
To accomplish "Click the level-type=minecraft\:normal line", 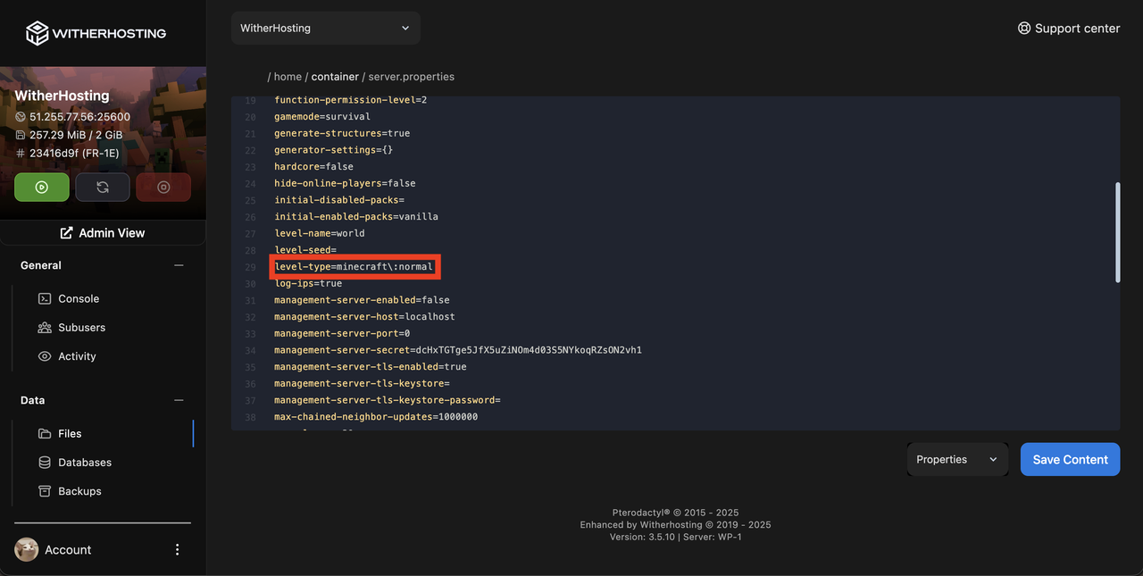I will 354,267.
